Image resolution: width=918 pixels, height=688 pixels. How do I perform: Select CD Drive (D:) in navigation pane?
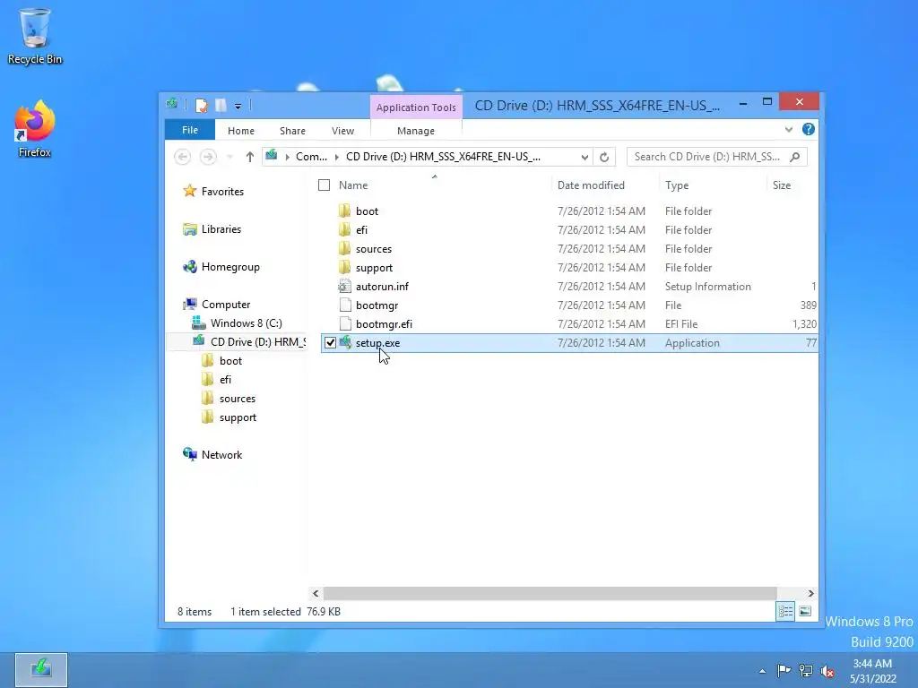click(257, 341)
